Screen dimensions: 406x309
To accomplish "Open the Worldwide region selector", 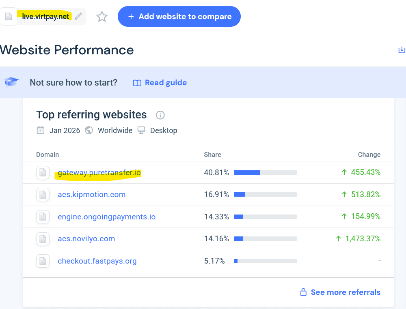I will (x=115, y=130).
